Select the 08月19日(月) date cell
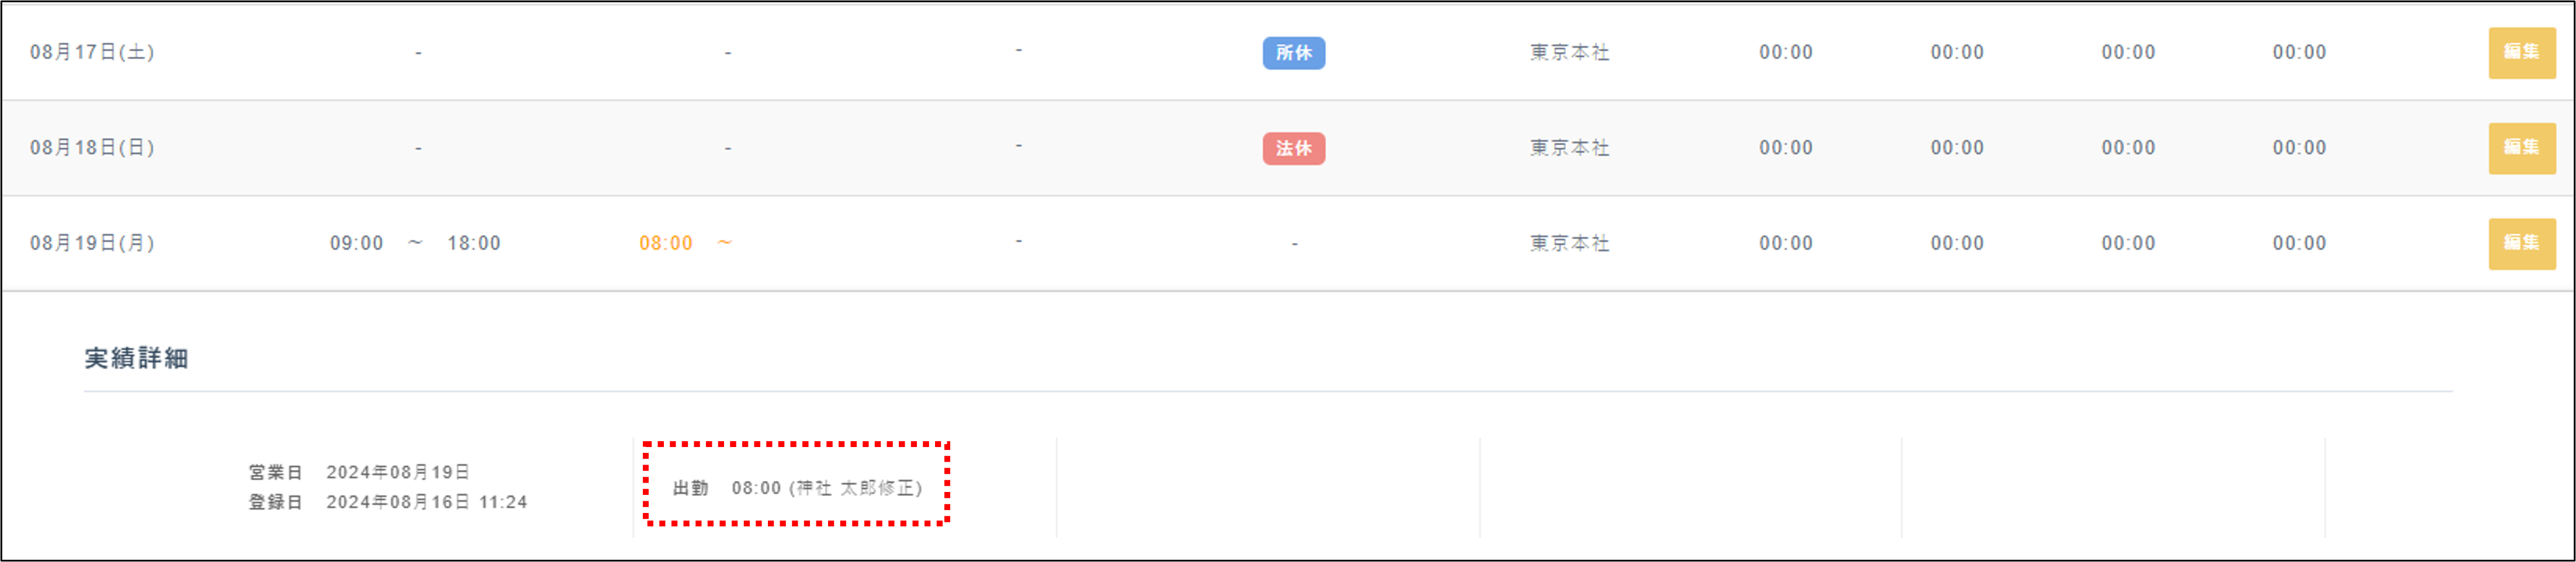2576x562 pixels. click(x=92, y=243)
